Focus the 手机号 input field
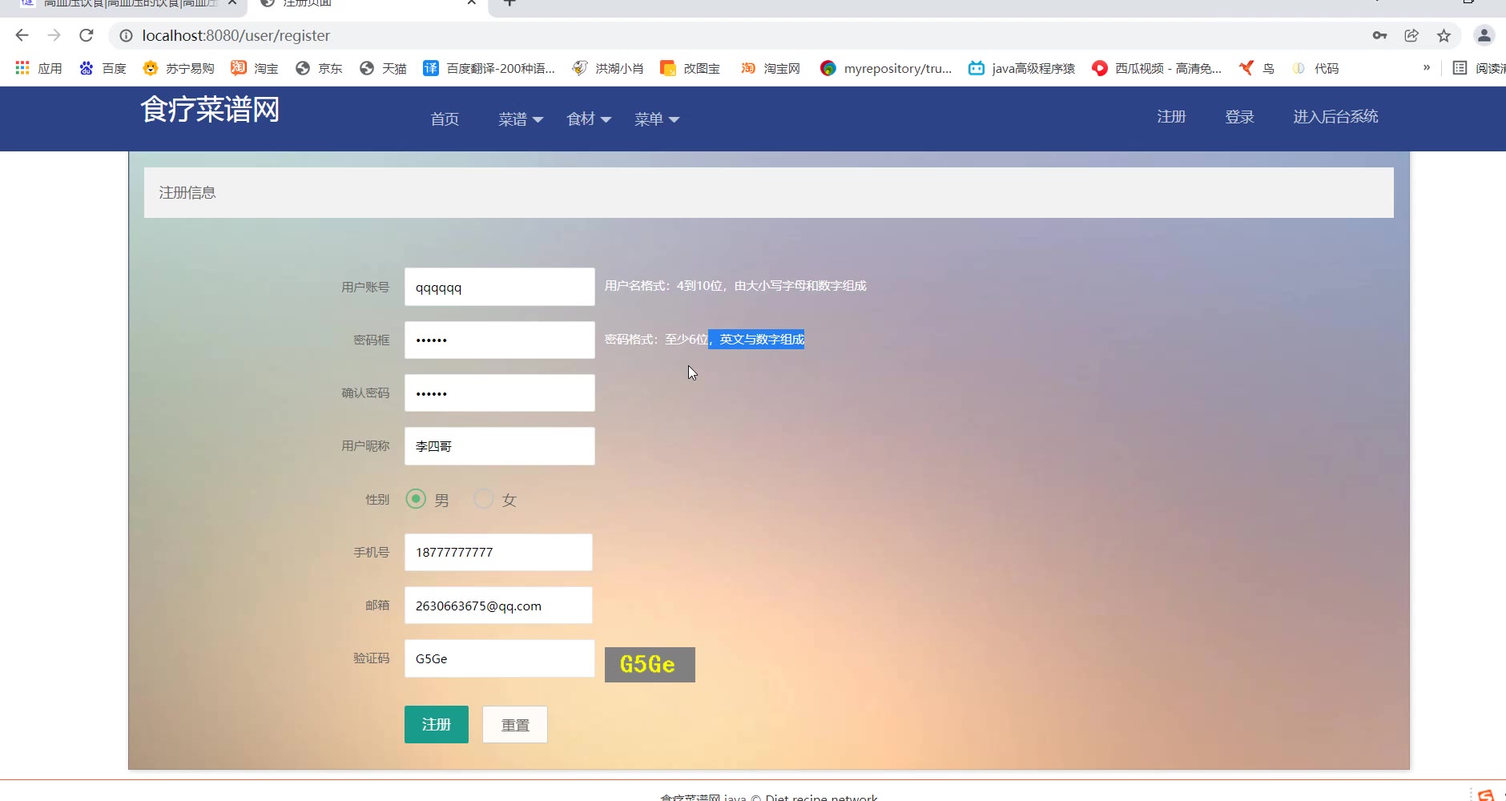The width and height of the screenshot is (1506, 801). 498,552
